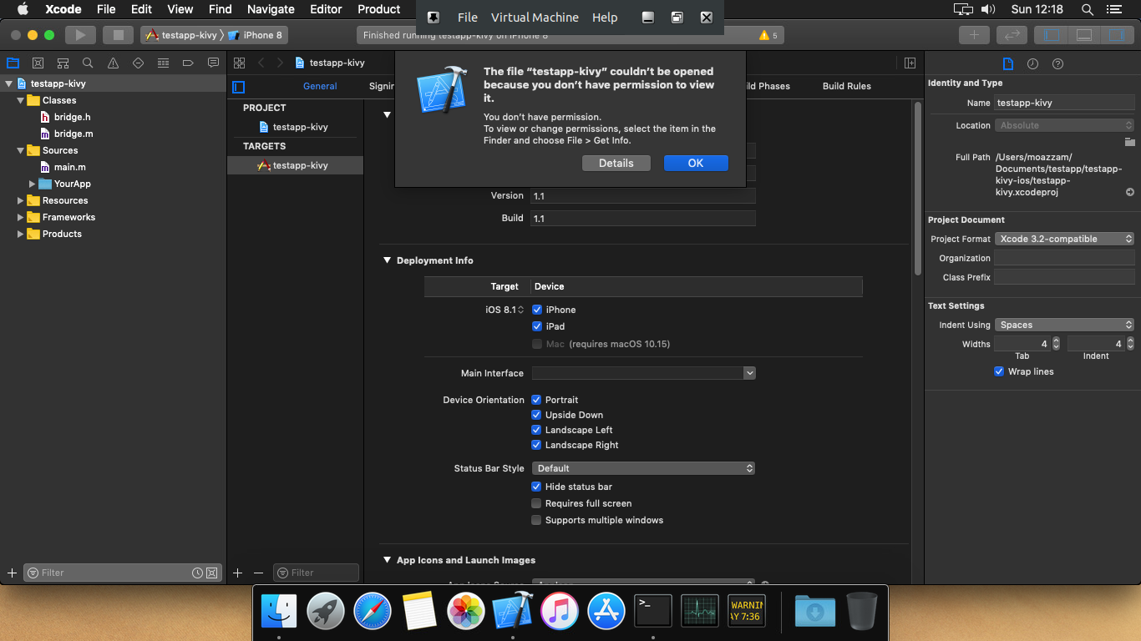Click OK in the permission dialog
The image size is (1141, 641).
coord(696,164)
